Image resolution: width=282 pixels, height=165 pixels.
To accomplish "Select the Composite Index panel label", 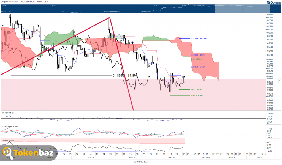I will tap(10, 127).
